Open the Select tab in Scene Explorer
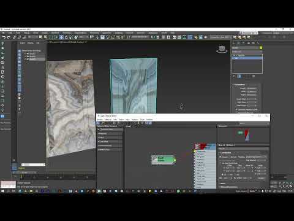Viewport: 294px width, 221px height. pos(23,43)
